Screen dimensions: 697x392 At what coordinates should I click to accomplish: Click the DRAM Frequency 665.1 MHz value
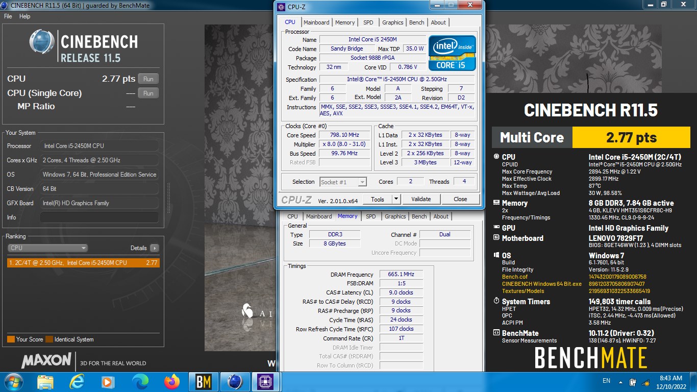tap(401, 275)
